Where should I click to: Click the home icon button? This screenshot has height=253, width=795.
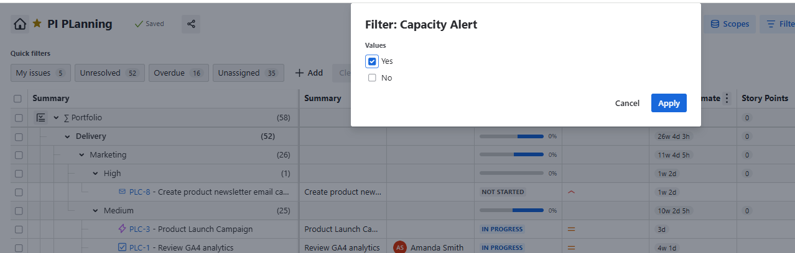[20, 24]
